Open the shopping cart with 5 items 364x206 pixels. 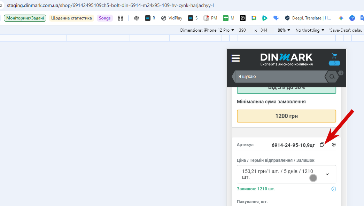pos(334,60)
